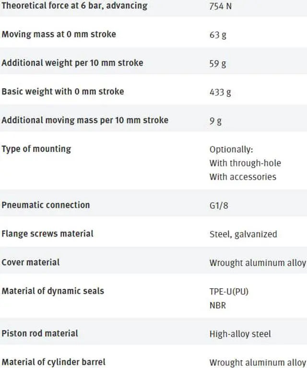Select the 9 g moving mass value
Screen dimensions: 307x368
[215, 121]
